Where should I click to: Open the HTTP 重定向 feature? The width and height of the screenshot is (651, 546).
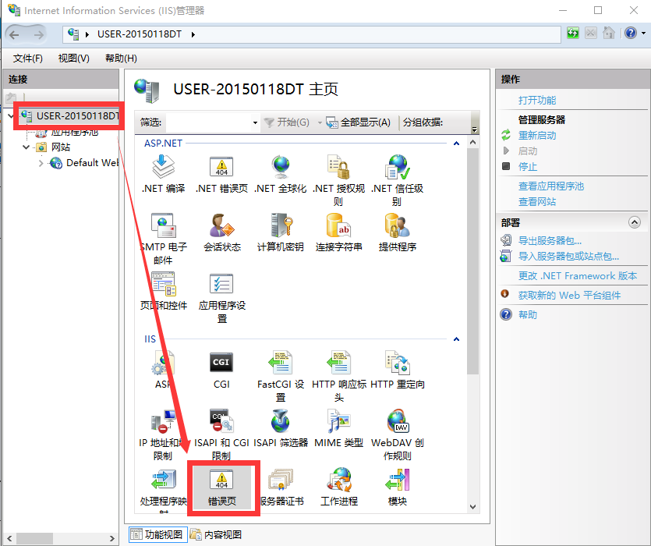click(397, 363)
